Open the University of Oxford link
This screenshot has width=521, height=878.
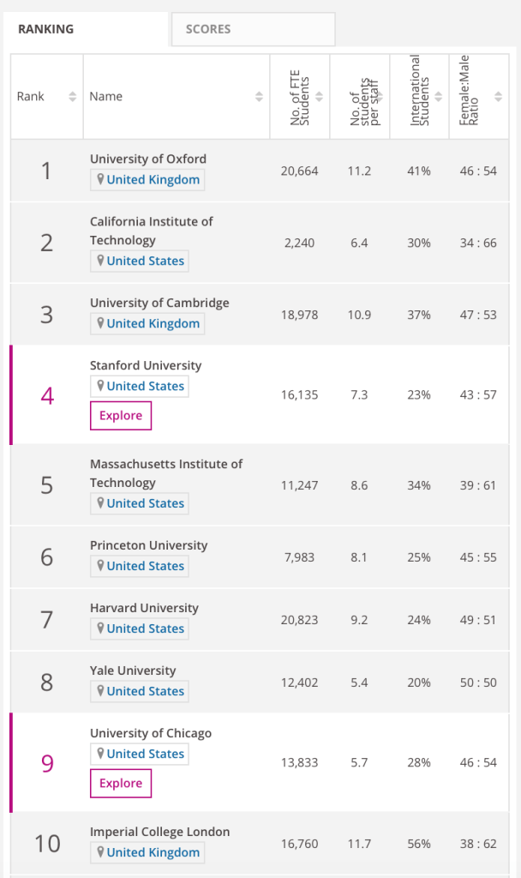pyautogui.click(x=148, y=159)
